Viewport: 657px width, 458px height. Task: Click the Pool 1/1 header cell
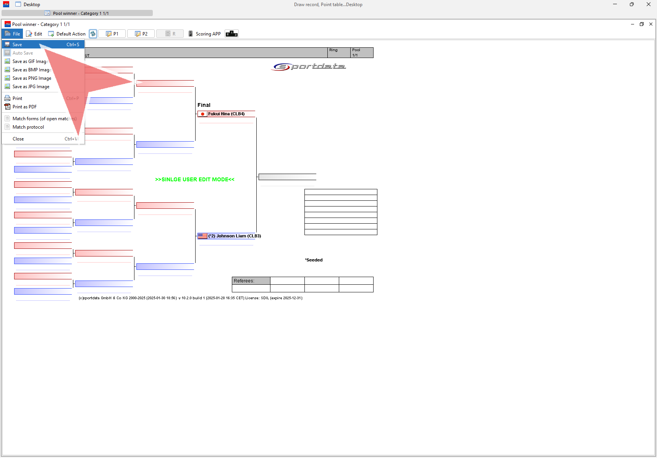tap(362, 53)
